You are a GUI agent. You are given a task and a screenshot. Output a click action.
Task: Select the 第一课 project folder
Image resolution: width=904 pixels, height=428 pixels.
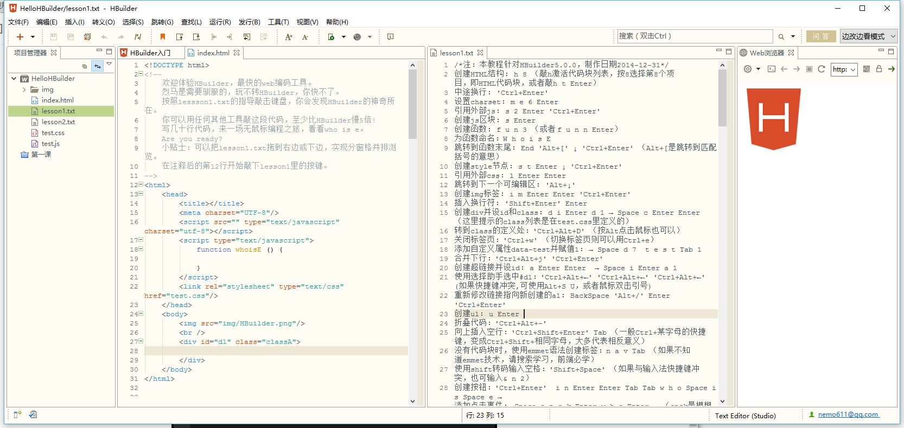[41, 155]
